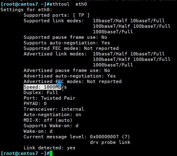Click the "Supports auto-negotiation: Yes" line
Image resolution: width=177 pixels, height=156 pixels.
point(67,43)
